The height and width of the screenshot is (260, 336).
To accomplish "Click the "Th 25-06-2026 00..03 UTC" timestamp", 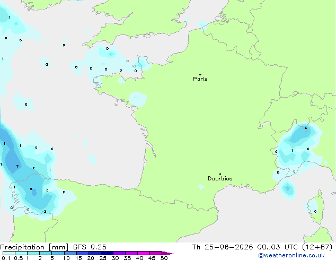I will point(245,247).
